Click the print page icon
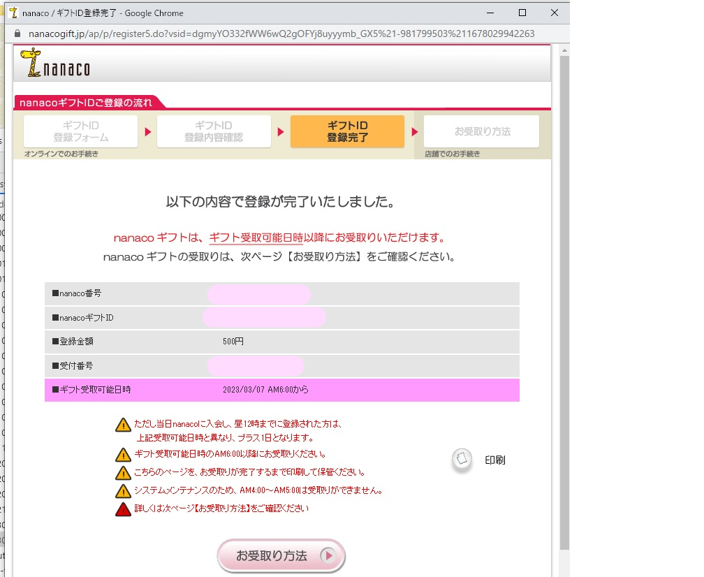The width and height of the screenshot is (704, 577). [462, 460]
